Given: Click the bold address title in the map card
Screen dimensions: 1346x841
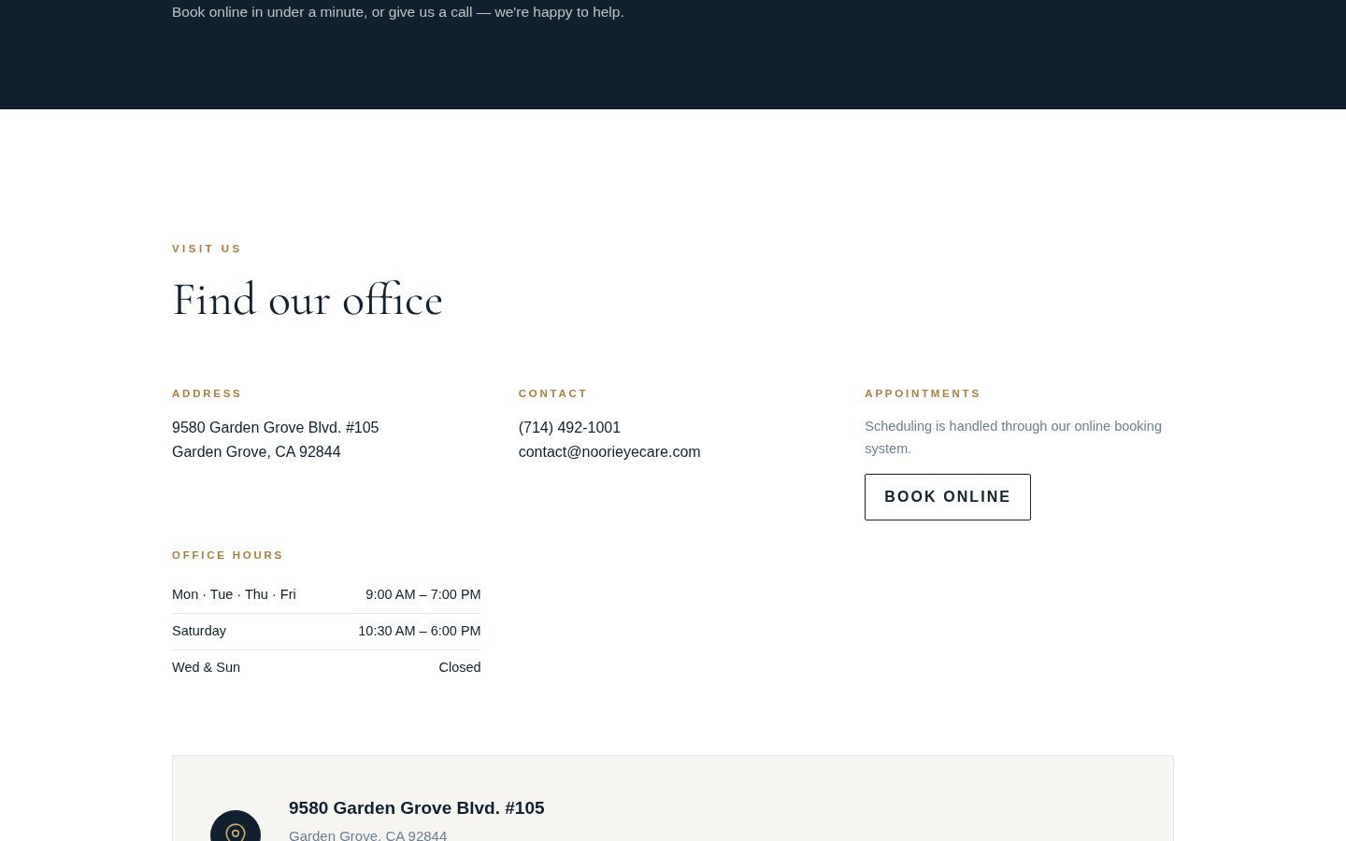Looking at the screenshot, I should coord(416,808).
